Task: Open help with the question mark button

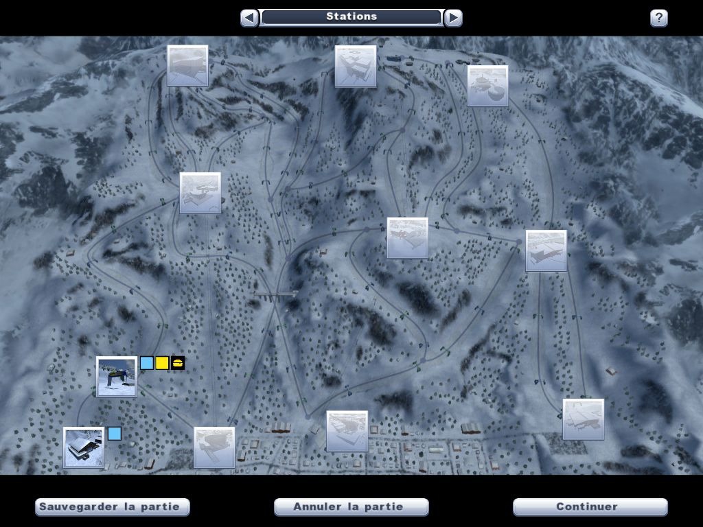Action: tap(658, 18)
